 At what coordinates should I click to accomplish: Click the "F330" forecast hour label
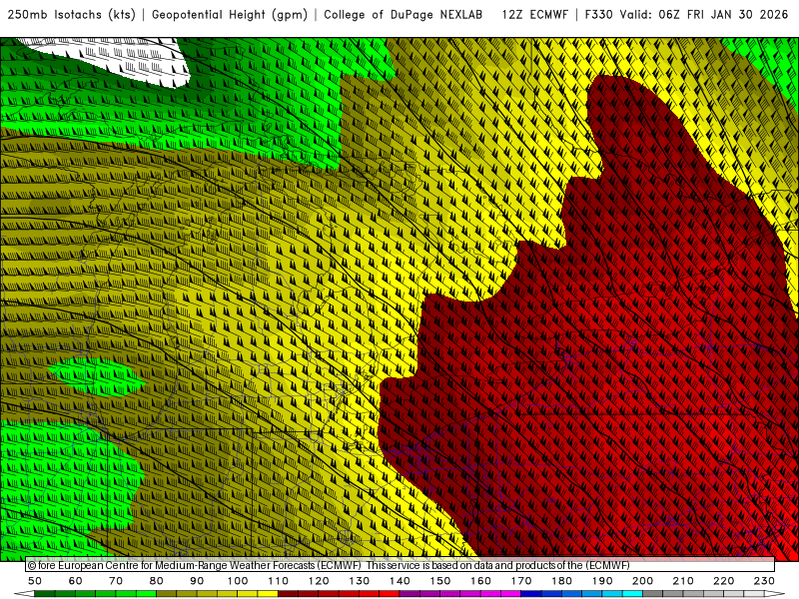point(598,15)
